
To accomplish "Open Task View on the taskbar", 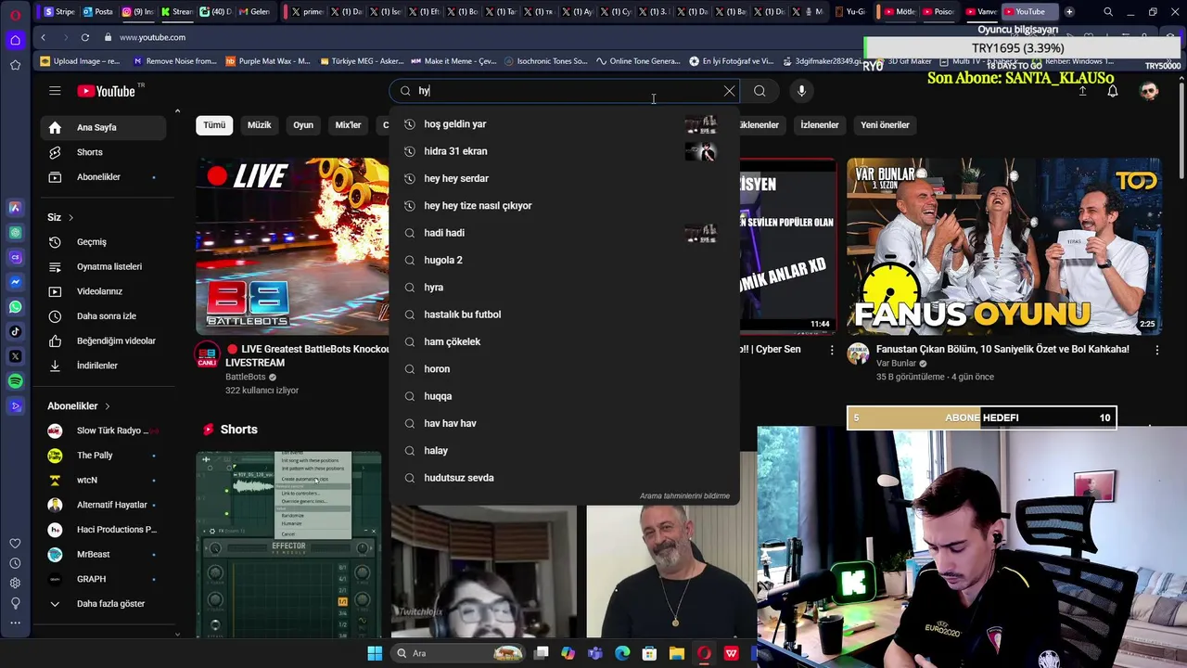I will click(542, 653).
